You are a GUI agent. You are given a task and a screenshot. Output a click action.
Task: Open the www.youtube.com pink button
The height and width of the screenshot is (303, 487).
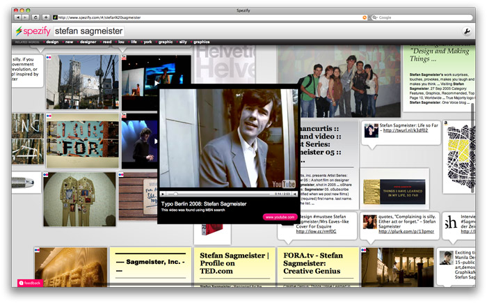(x=280, y=217)
